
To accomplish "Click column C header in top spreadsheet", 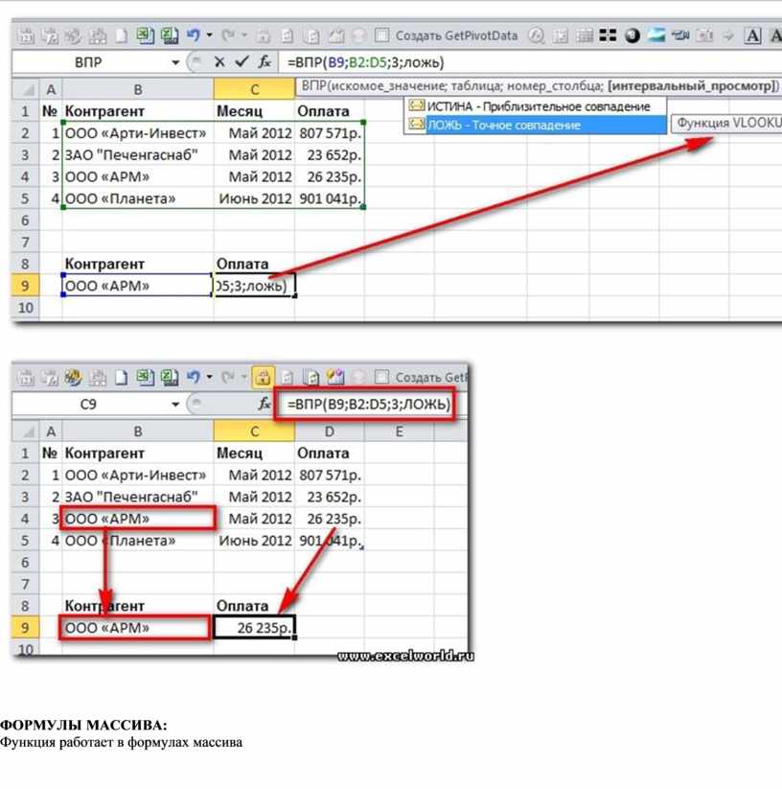I will 254,89.
